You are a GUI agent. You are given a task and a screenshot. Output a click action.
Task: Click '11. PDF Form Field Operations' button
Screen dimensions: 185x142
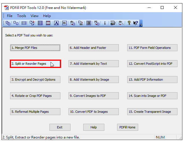coord(152,48)
